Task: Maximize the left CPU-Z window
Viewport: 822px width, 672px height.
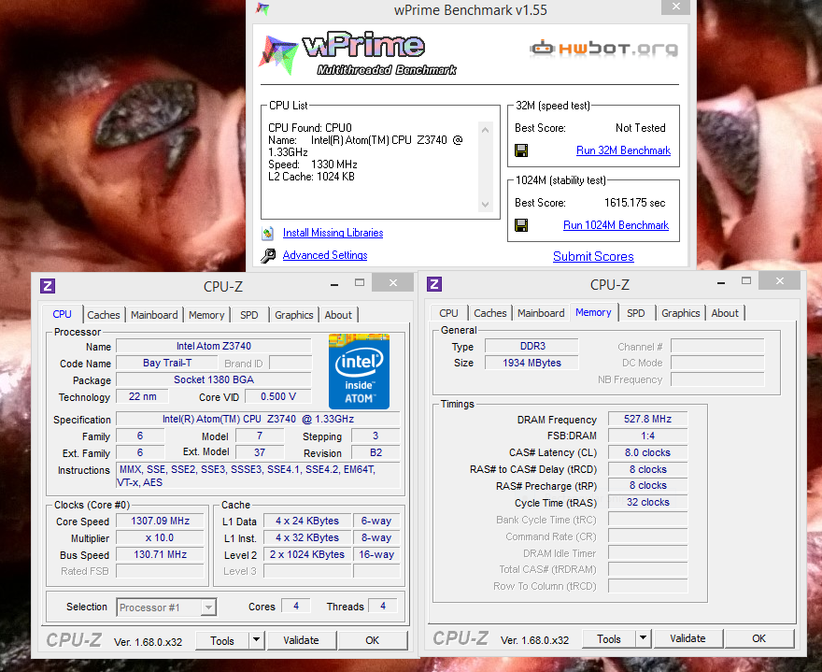Action: [360, 283]
